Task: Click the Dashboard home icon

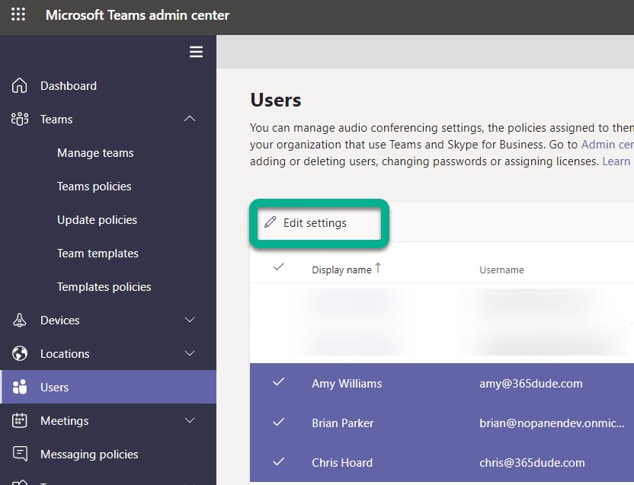Action: [20, 86]
